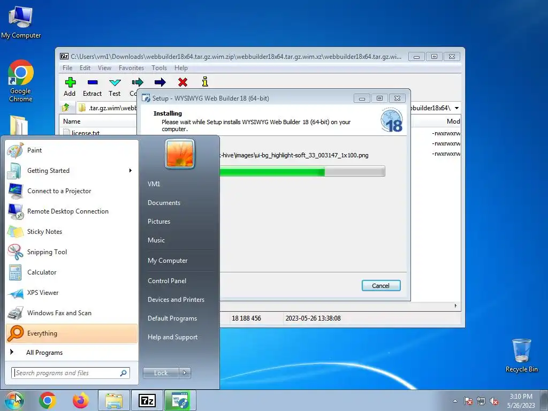This screenshot has width=548, height=411.
Task: Open the Edit menu in 7-Zip
Action: (x=85, y=68)
